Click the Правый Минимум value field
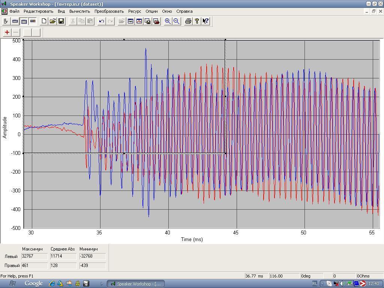Screen dimensions: 384x288 (92, 265)
